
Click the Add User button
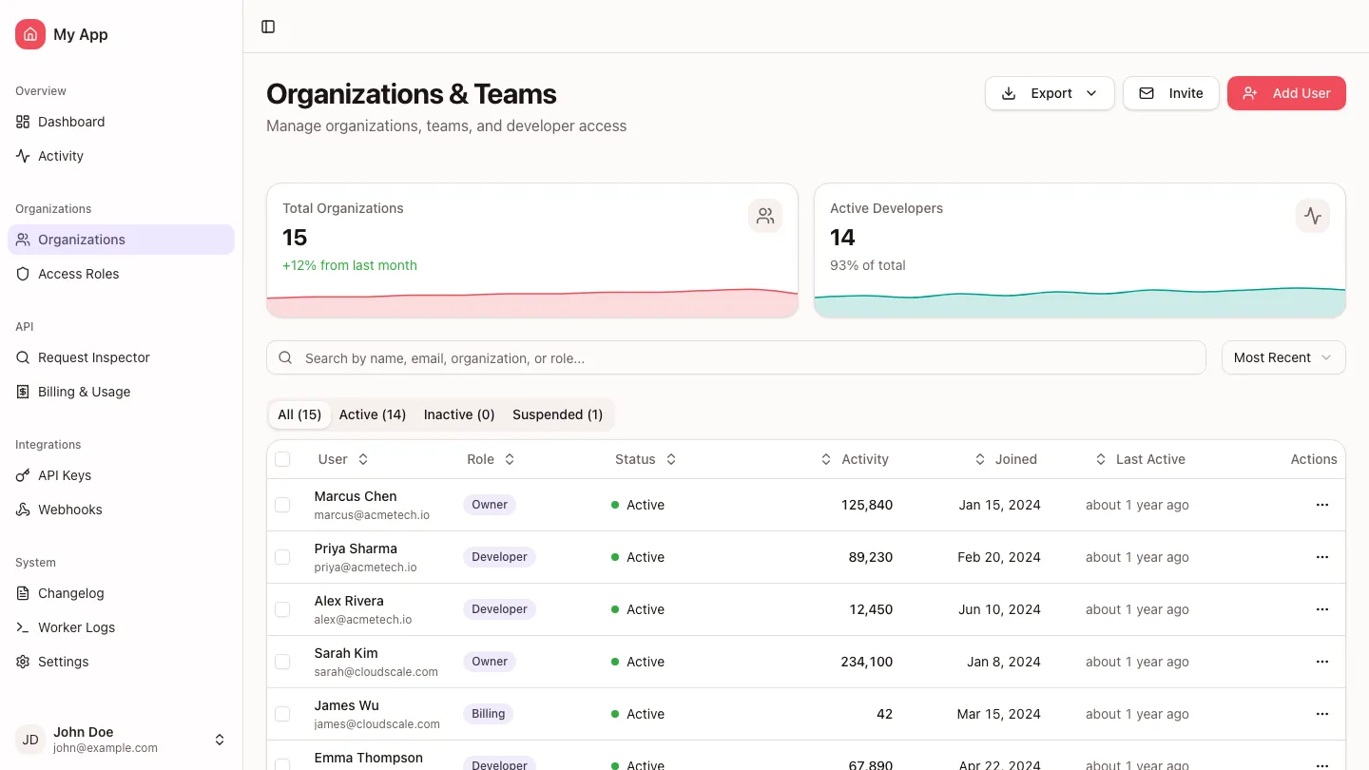[x=1286, y=93]
